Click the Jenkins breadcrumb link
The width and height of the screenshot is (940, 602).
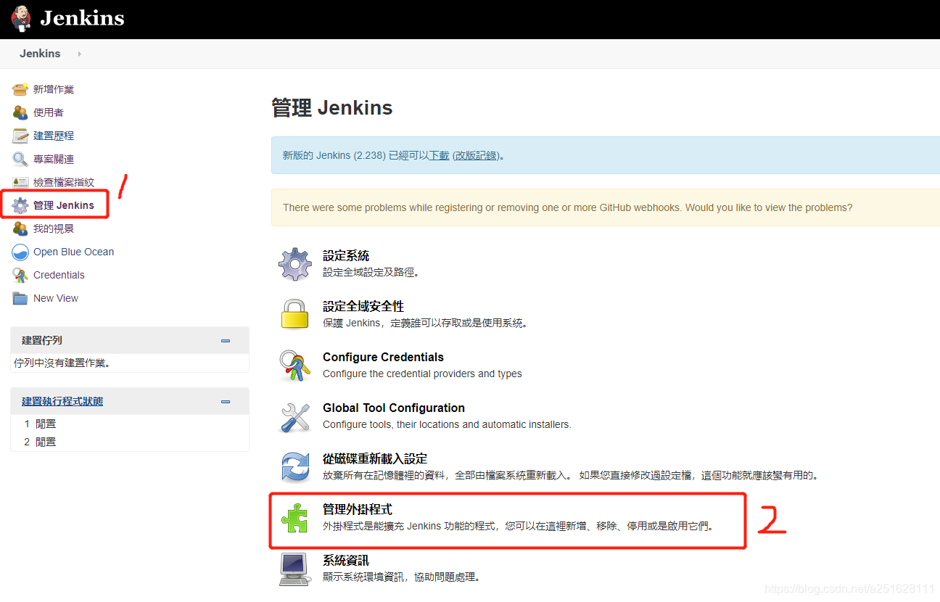pos(40,54)
